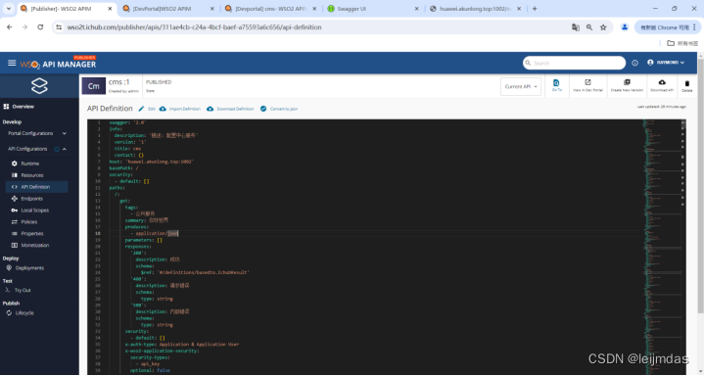Image resolution: width=704 pixels, height=376 pixels.
Task: Open the Deployments page
Action: (29, 268)
